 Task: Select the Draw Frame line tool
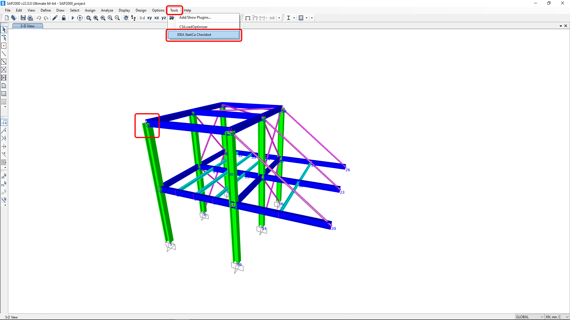pos(4,54)
